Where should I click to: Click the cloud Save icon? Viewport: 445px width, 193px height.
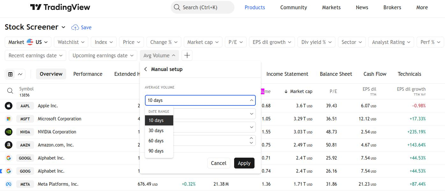coord(75,28)
